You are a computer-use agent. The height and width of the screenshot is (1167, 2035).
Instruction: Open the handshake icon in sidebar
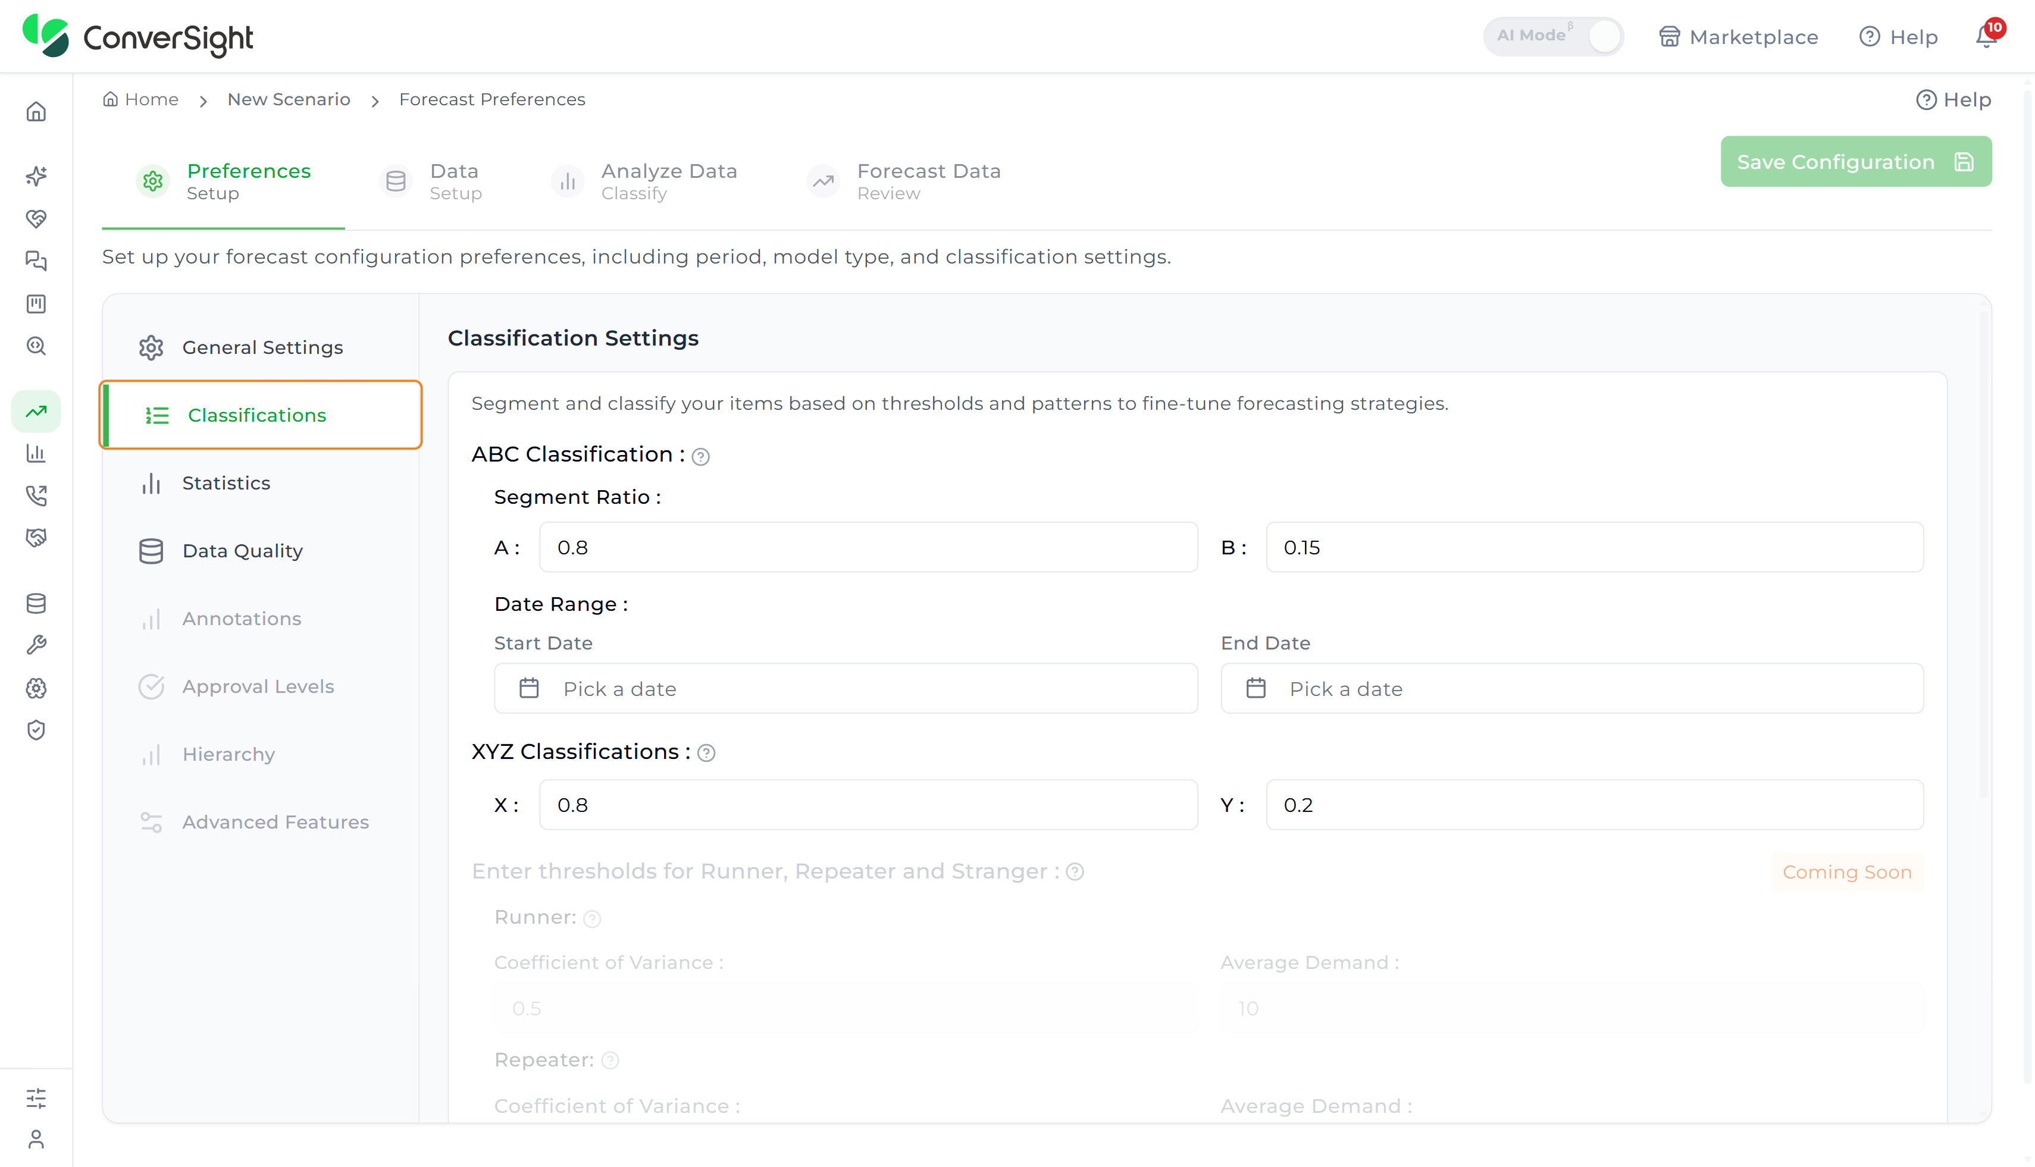pyautogui.click(x=36, y=538)
